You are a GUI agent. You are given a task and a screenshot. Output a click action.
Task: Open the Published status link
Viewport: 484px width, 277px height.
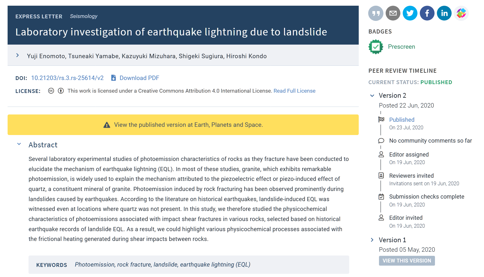tap(402, 120)
